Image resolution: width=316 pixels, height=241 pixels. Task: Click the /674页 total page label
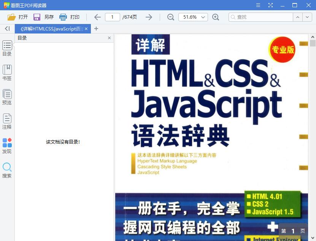point(130,17)
